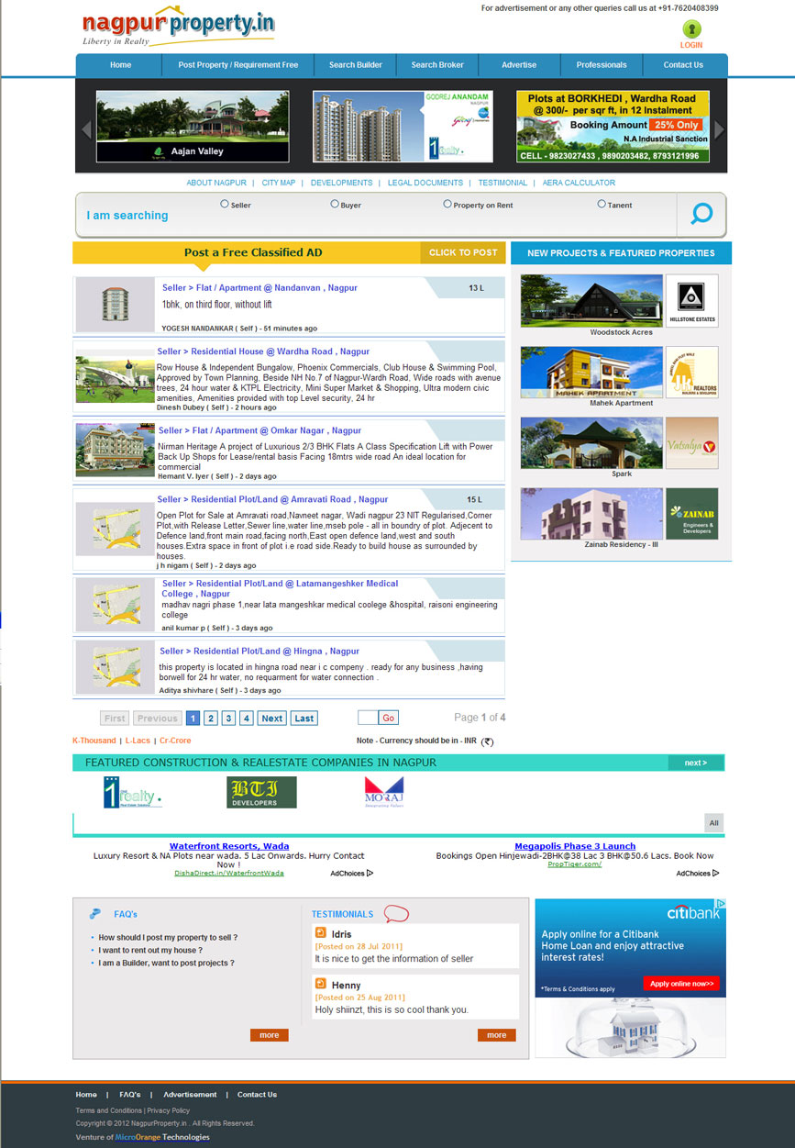The image size is (795, 1148).
Task: Open the Vatsalya developer logo
Action: pos(691,443)
